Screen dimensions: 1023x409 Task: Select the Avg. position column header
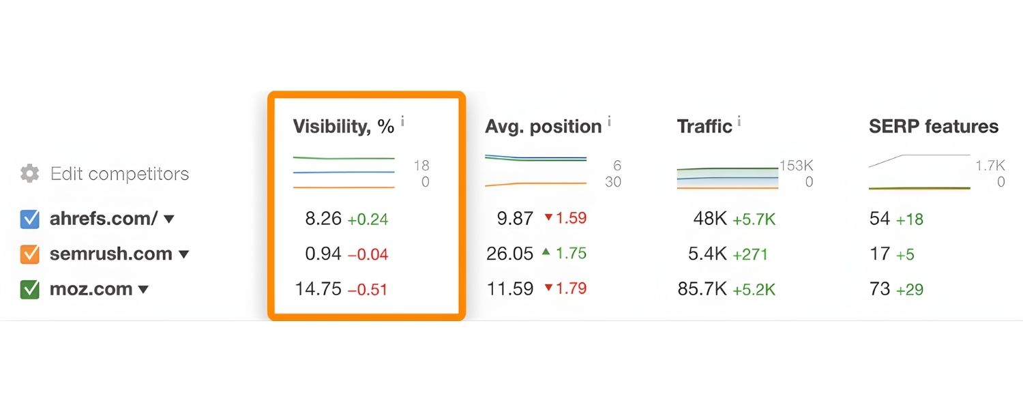543,127
